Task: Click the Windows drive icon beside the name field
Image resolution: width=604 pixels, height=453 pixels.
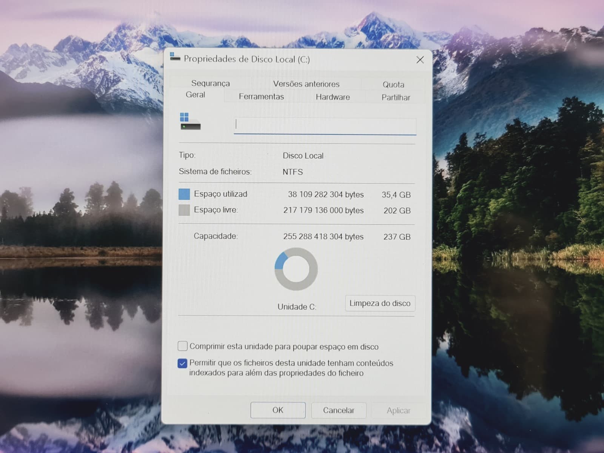Action: pyautogui.click(x=190, y=121)
